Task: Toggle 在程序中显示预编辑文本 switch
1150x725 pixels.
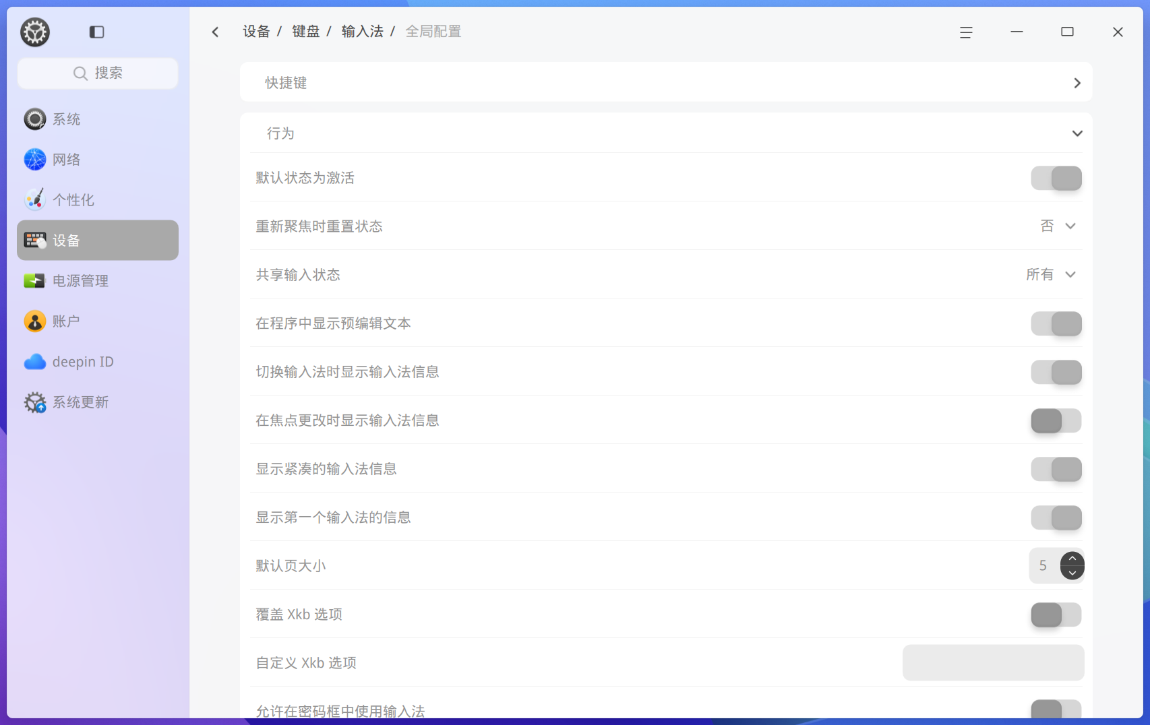Action: coord(1056,323)
